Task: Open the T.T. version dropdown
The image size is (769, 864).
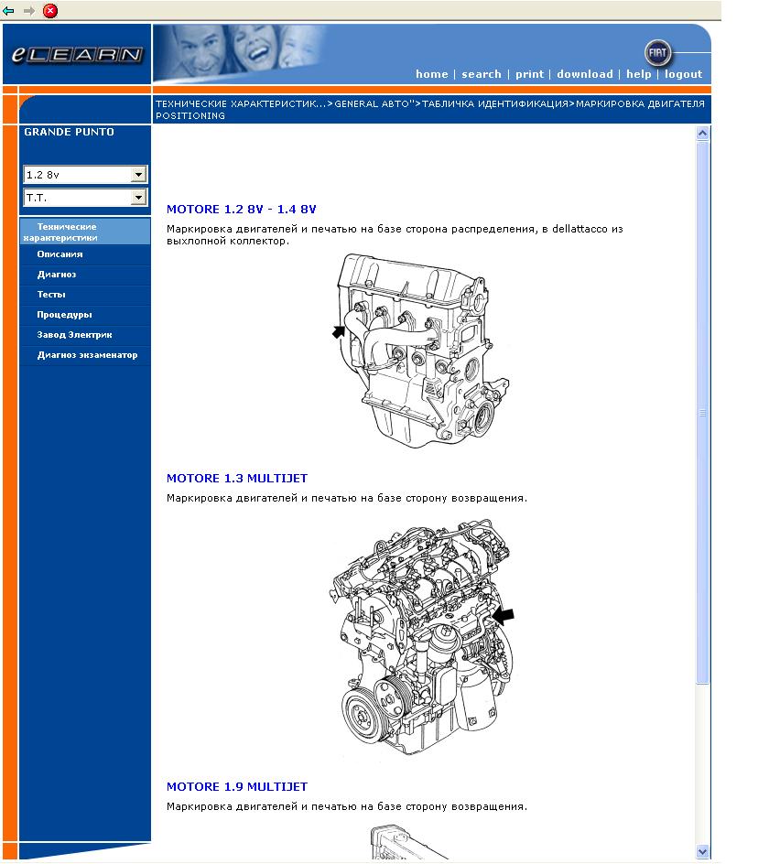Action: coord(138,198)
